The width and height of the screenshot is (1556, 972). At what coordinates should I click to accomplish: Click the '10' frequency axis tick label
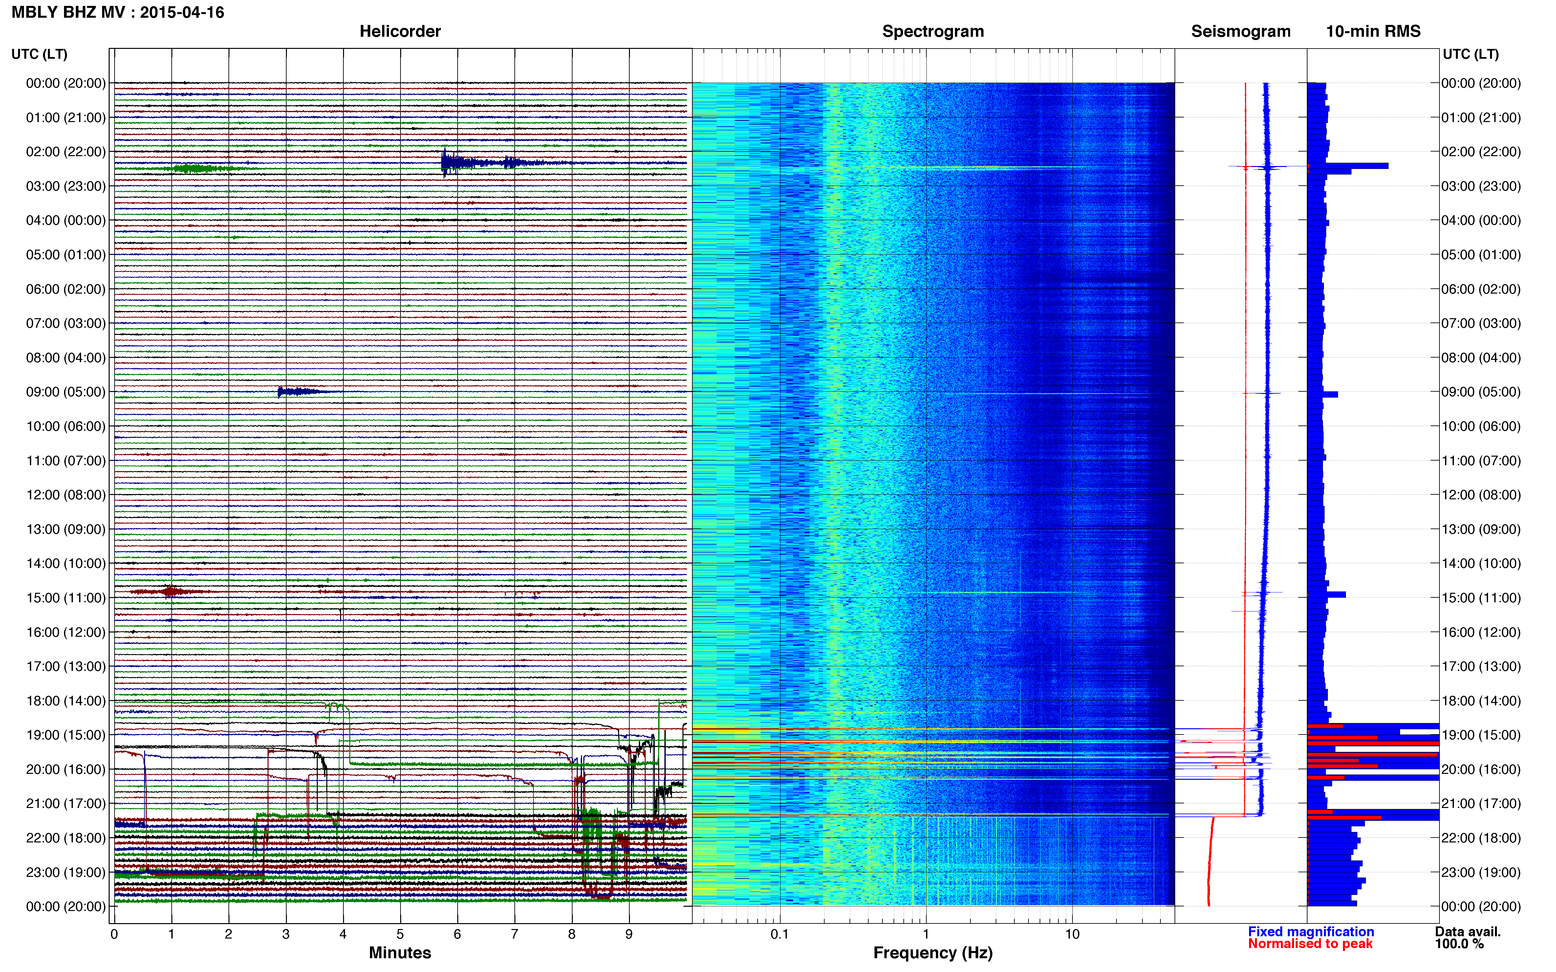tap(1072, 934)
